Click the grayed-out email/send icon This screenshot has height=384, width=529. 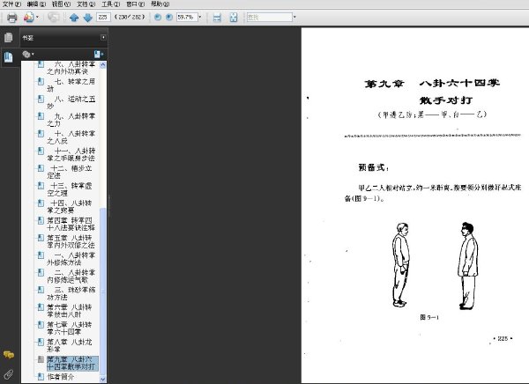pyautogui.click(x=53, y=17)
